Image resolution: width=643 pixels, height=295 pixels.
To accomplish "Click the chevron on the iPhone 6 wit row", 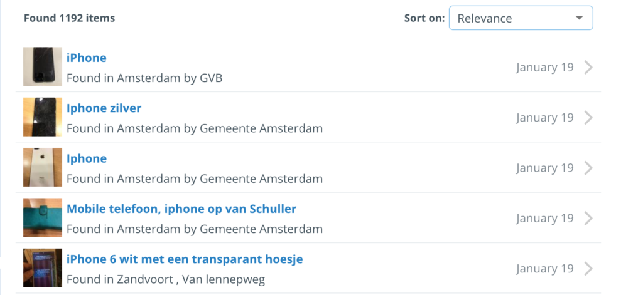I will pyautogui.click(x=588, y=269).
